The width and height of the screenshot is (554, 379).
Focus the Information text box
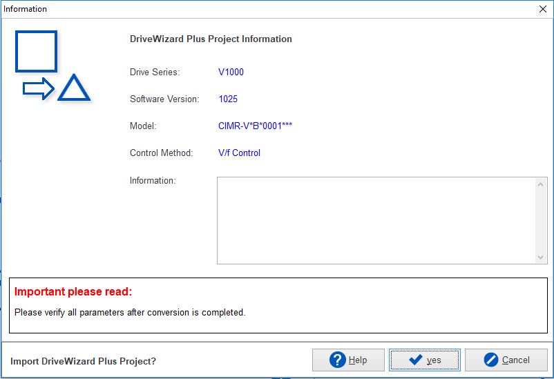coord(376,220)
